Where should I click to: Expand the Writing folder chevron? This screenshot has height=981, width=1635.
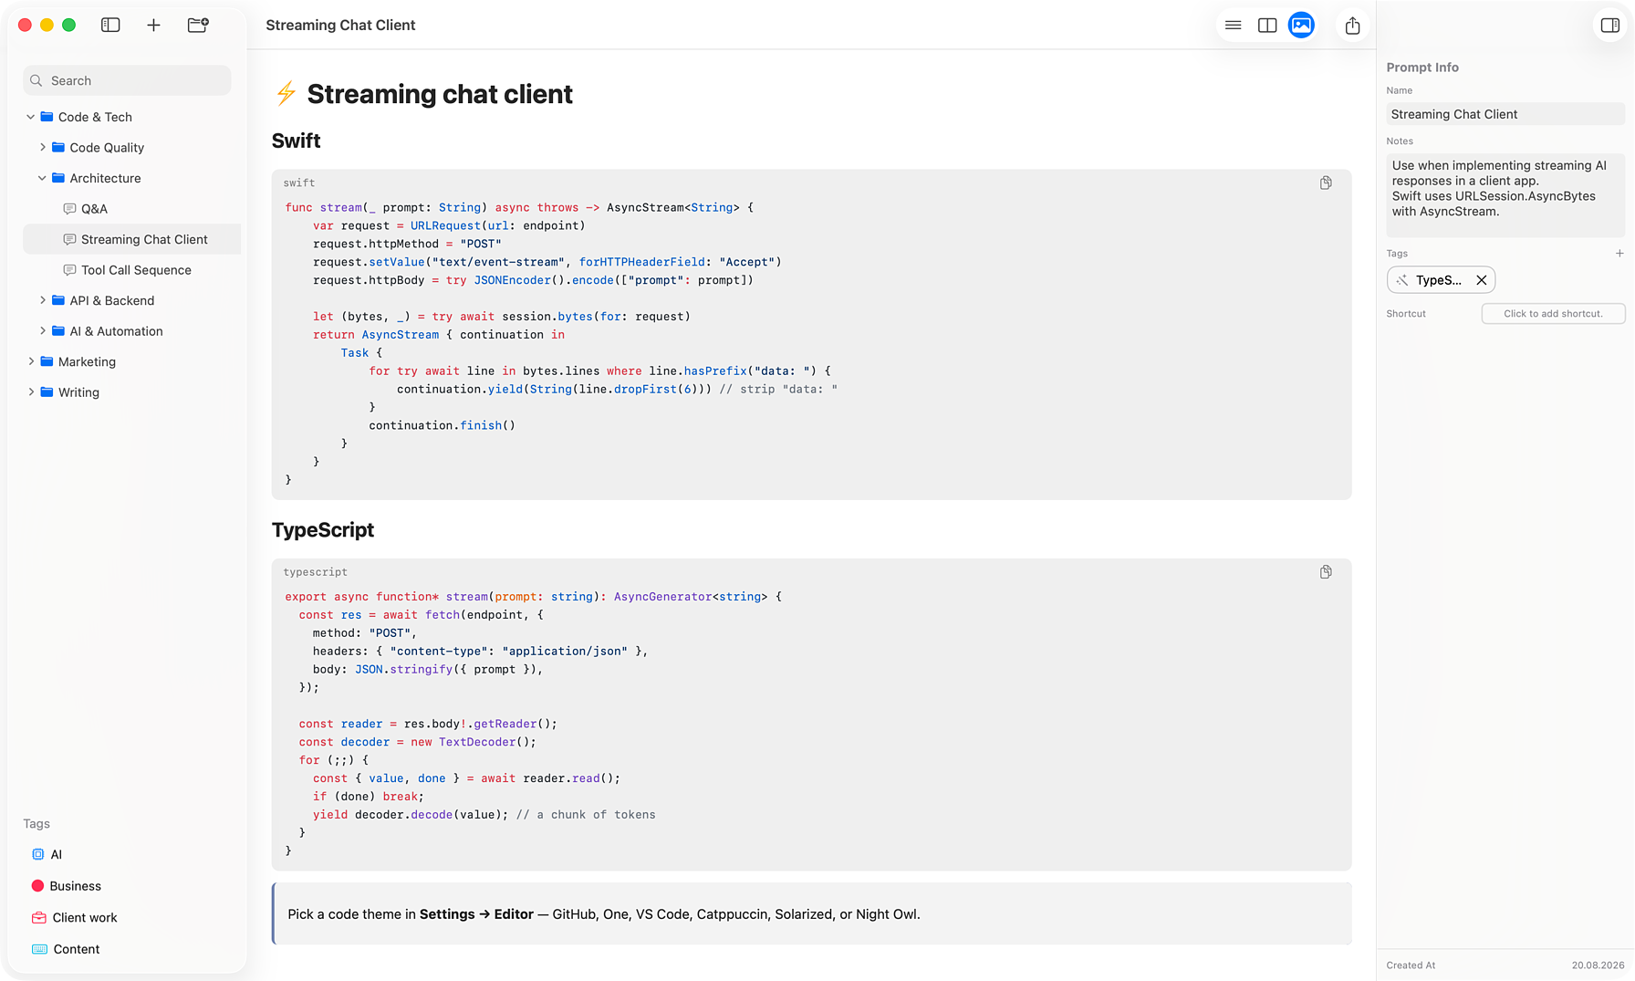click(x=30, y=391)
